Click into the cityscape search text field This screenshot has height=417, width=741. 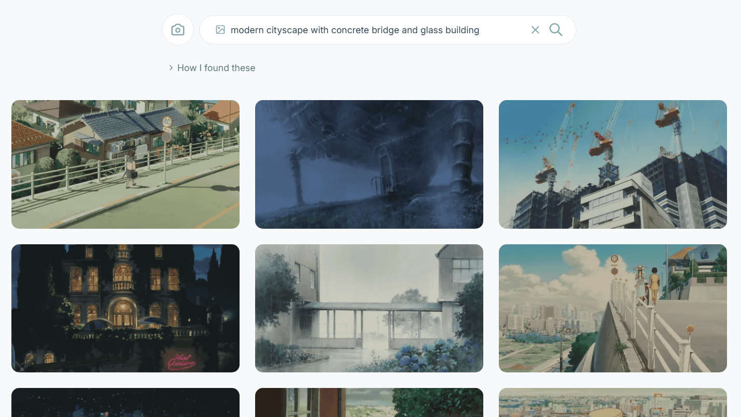click(363, 30)
